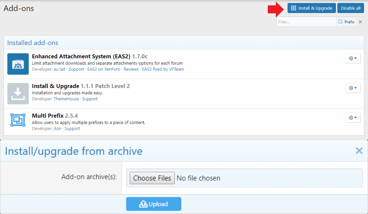Open gear dropdown for Multi Prefix

[x=353, y=118]
